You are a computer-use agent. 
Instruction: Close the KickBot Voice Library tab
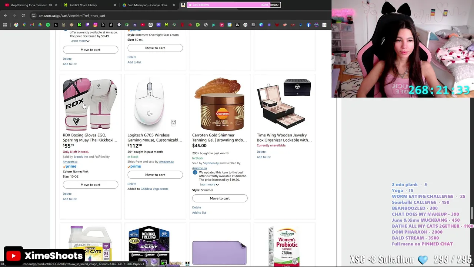[x=115, y=5]
